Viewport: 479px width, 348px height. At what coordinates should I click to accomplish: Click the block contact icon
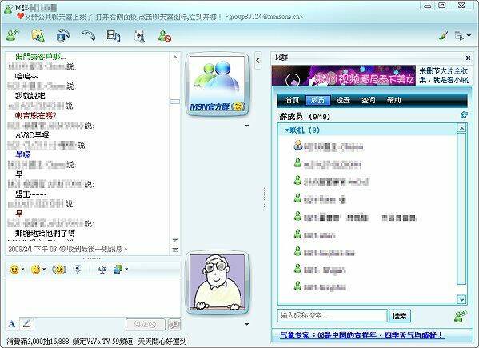165,36
